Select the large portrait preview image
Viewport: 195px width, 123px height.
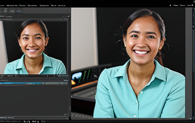128,63
